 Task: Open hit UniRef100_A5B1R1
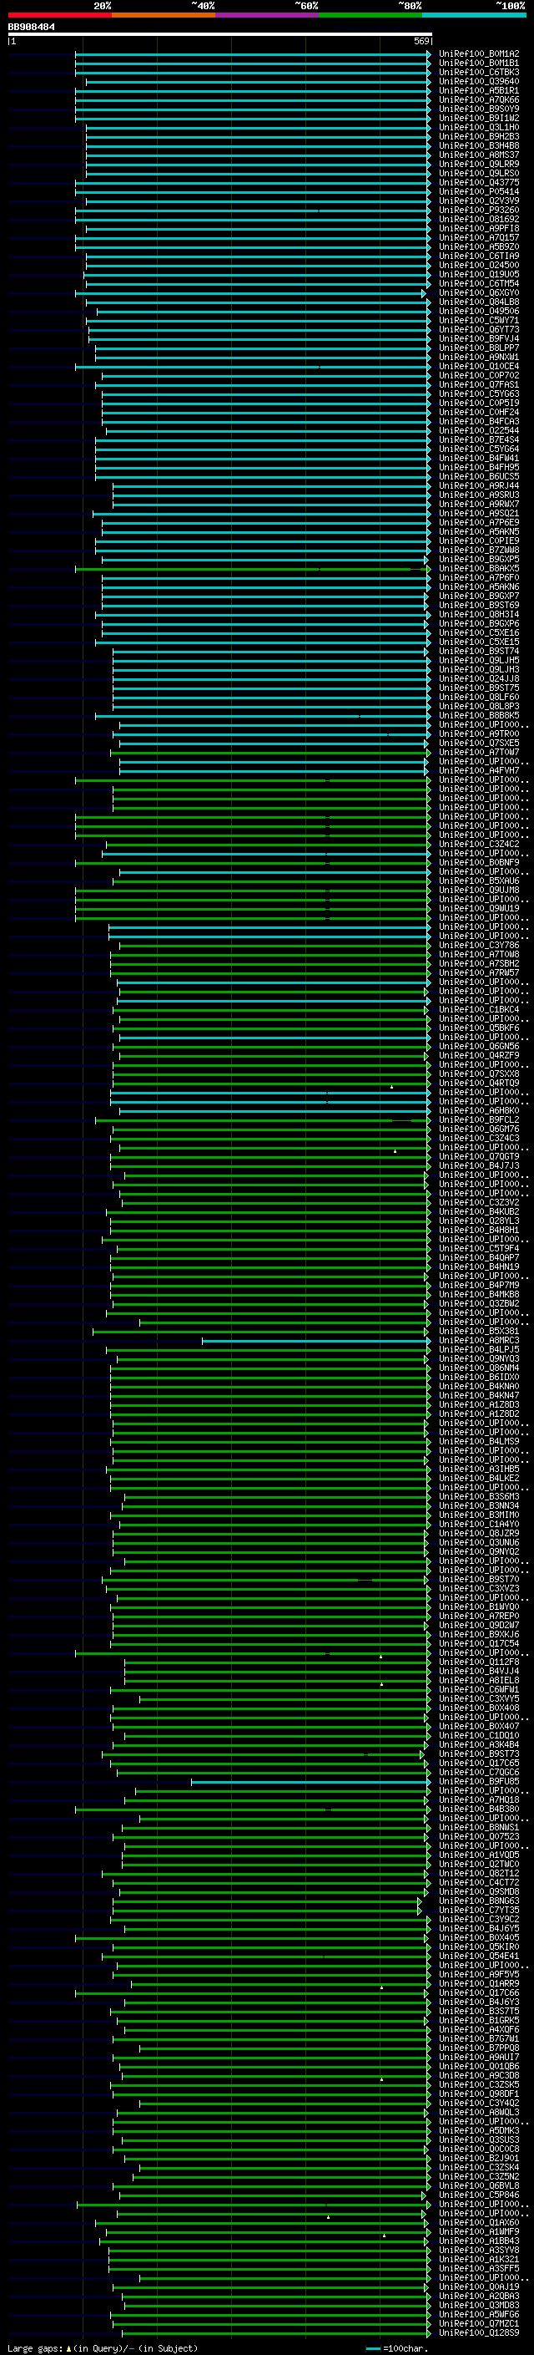[x=479, y=90]
